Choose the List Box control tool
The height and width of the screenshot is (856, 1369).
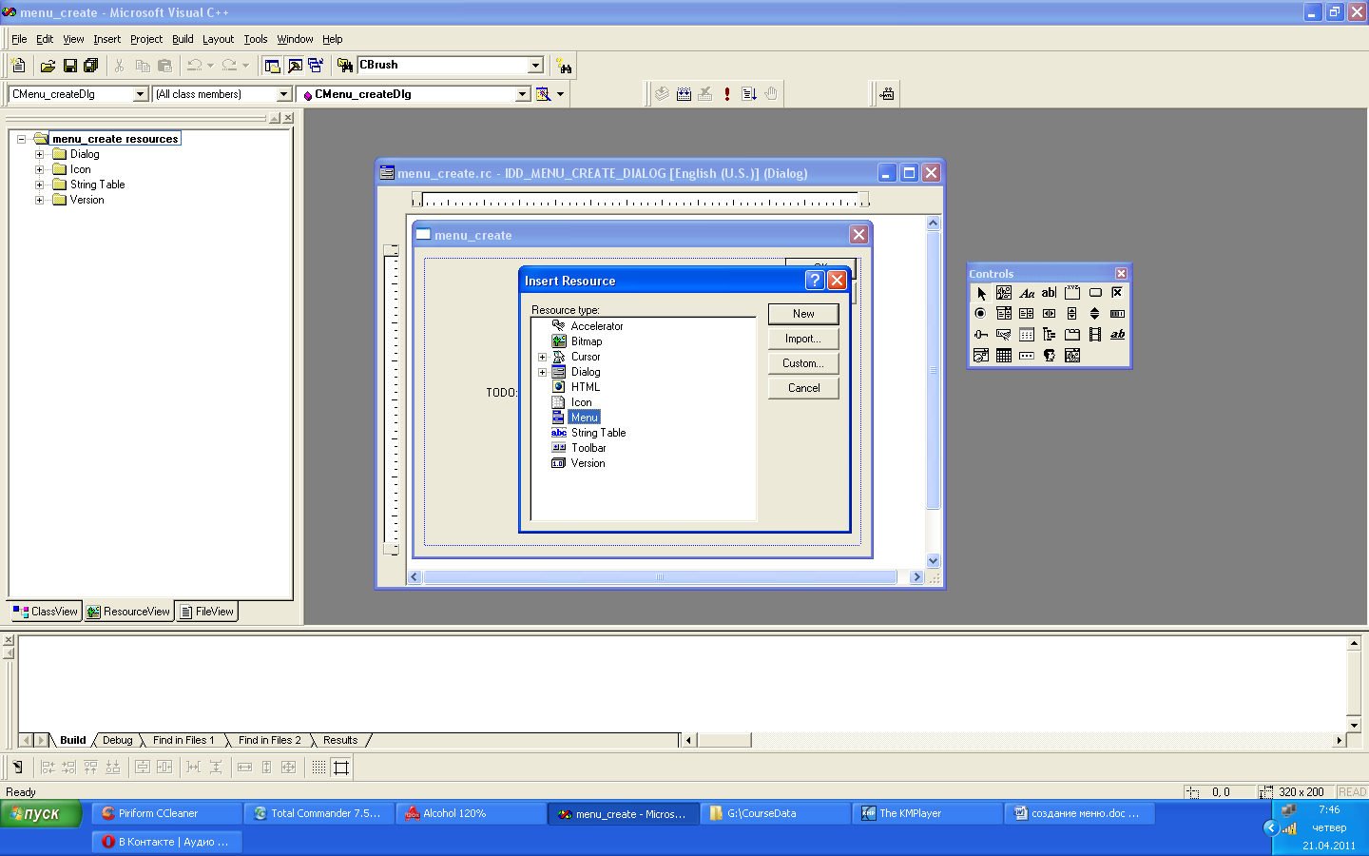point(1027,314)
